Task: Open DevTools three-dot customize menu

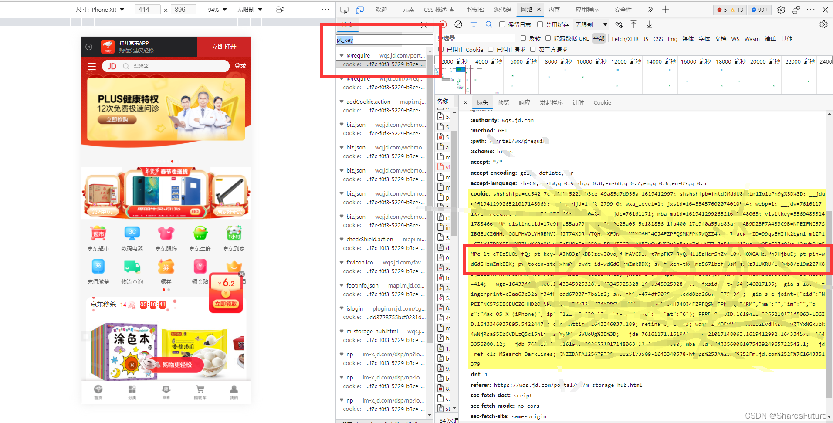Action: [811, 10]
